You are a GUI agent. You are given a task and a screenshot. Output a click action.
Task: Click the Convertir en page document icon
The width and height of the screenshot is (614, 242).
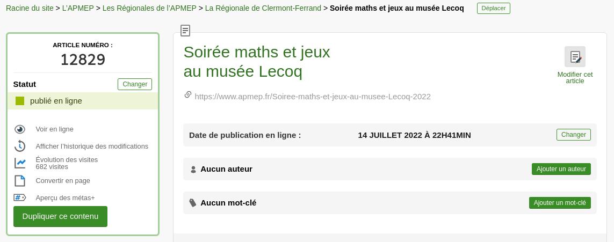tap(20, 181)
